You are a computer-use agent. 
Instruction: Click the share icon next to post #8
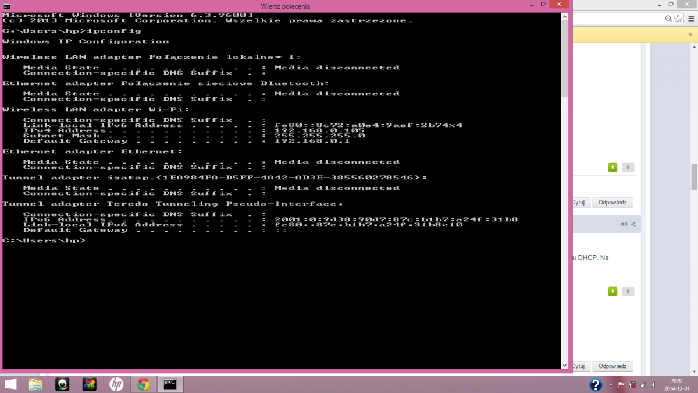(633, 224)
